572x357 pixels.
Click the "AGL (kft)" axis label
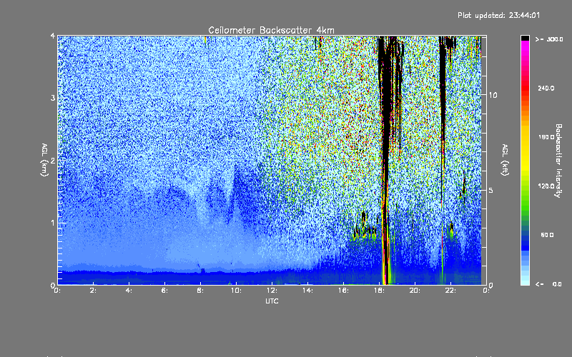point(505,160)
